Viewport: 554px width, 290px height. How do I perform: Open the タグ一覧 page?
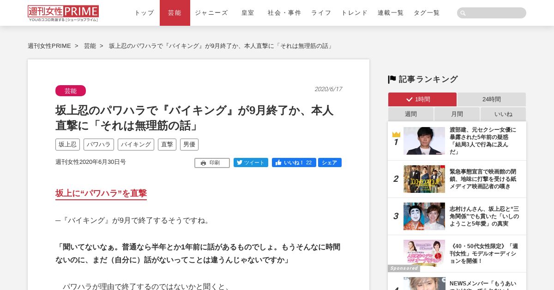click(x=427, y=13)
